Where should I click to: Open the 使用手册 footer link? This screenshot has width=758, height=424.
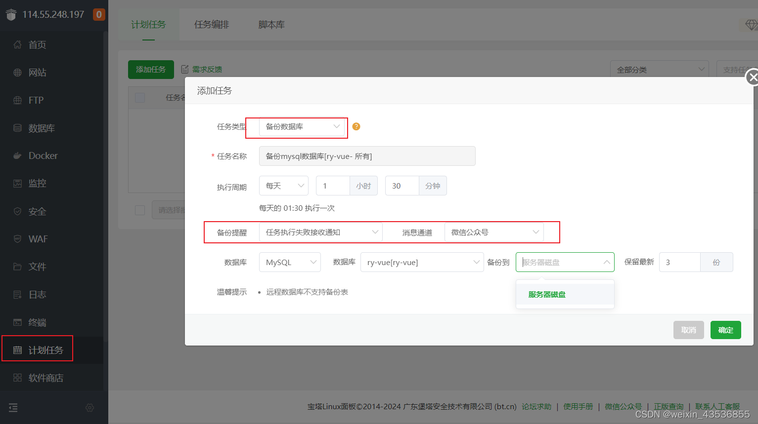click(578, 406)
